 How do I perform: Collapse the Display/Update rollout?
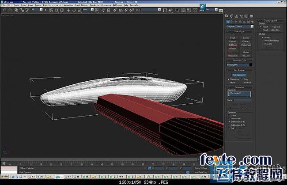(x=270, y=21)
